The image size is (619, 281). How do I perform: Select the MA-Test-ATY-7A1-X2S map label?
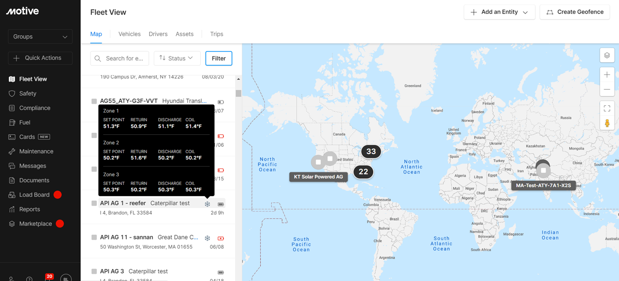tap(544, 185)
